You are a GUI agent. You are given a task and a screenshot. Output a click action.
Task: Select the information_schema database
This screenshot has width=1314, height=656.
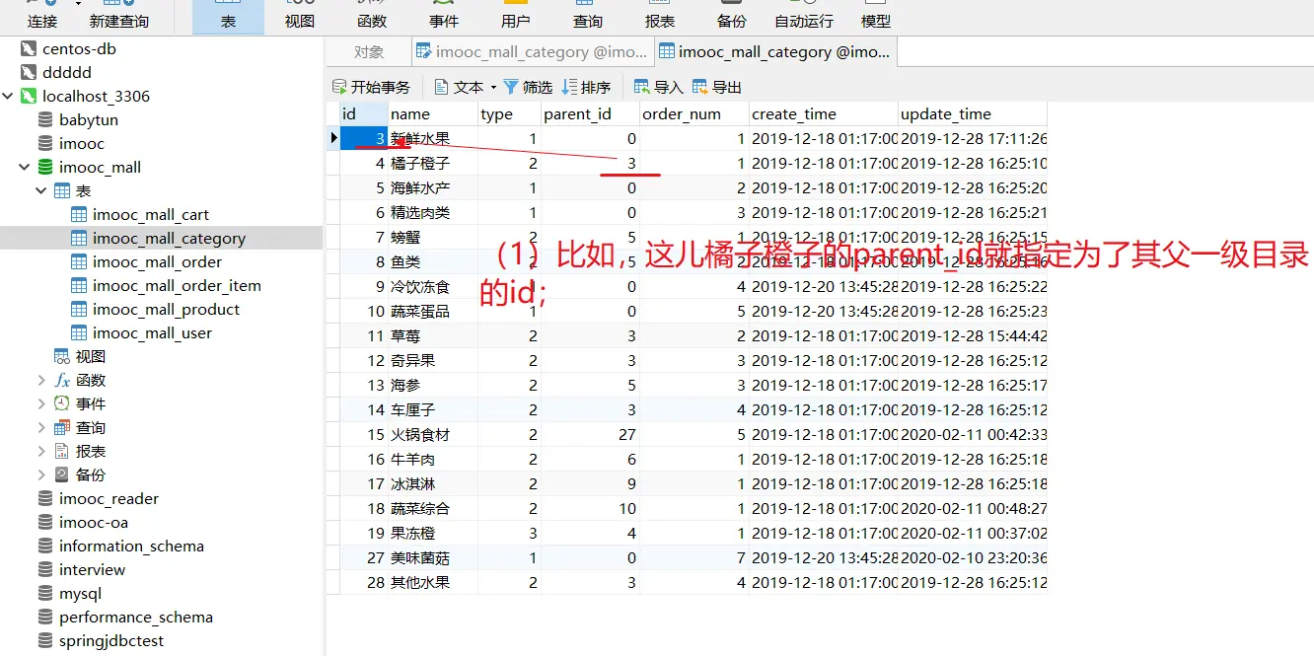131,546
